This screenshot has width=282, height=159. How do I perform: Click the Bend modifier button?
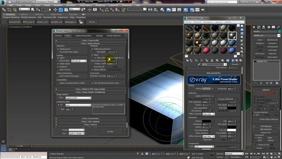260,40
